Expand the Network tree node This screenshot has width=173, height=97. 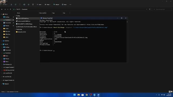point(1,84)
